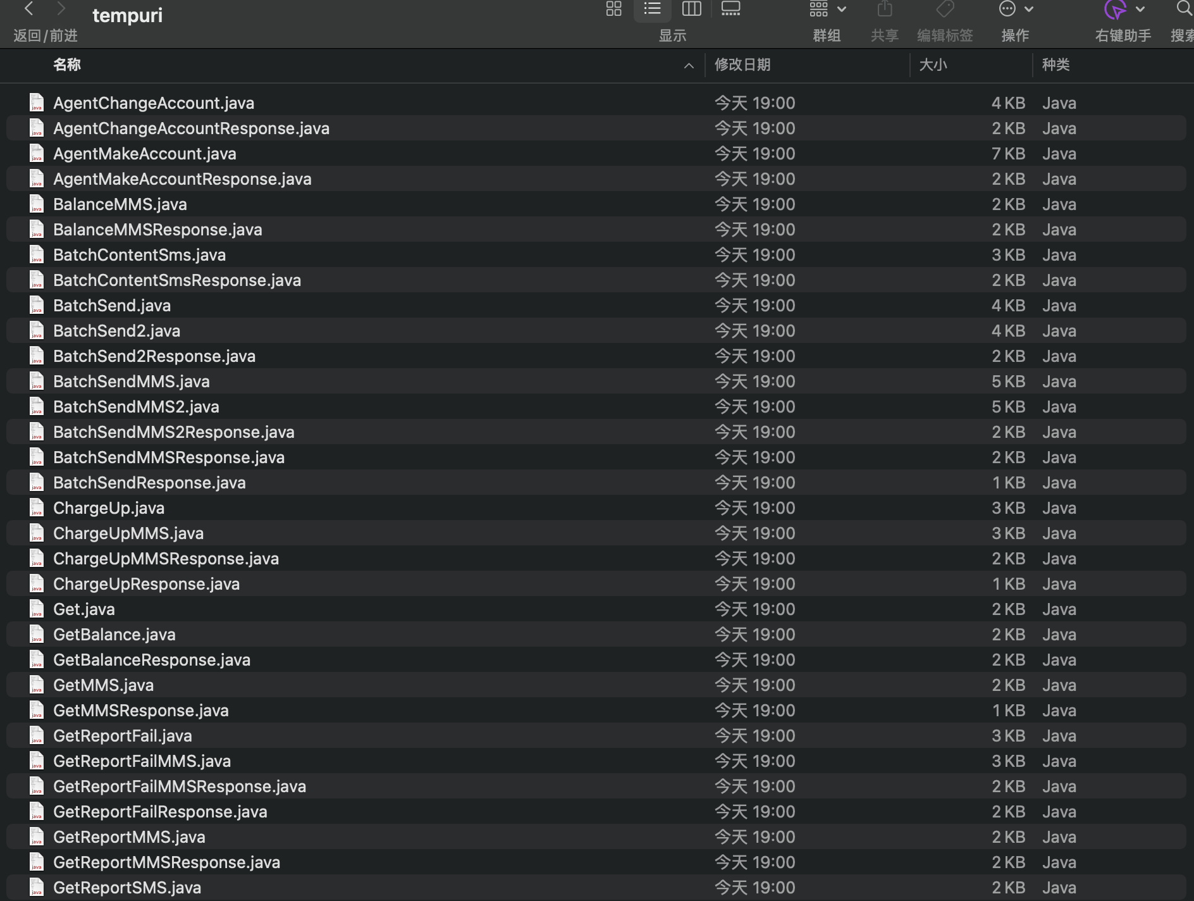Toggle sort order chevron in Name column
The image size is (1194, 901).
689,65
